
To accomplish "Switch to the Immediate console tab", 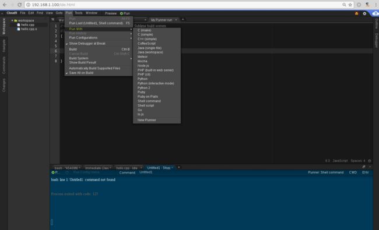I will point(98,168).
